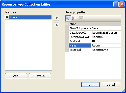This screenshot has width=126, height=93.
Task: Select the TextField property
Action: point(80,50)
